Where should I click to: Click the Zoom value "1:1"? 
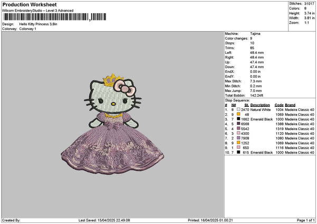306,23
